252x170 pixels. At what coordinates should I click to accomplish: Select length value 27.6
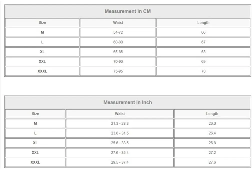[x=212, y=162]
